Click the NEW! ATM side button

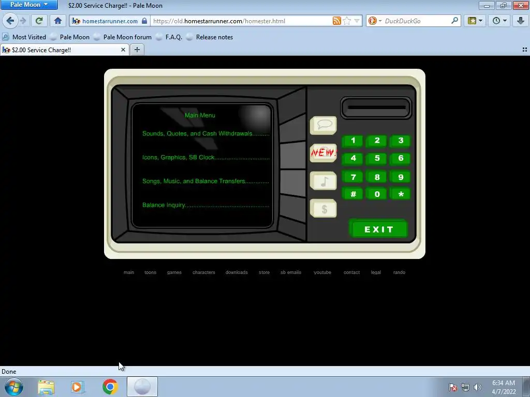pos(323,153)
